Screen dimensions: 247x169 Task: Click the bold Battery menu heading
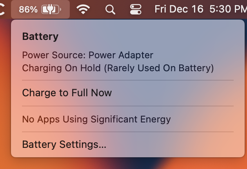[40, 36]
